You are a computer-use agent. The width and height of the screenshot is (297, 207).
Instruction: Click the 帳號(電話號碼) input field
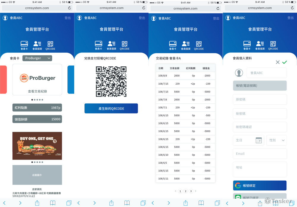[x=260, y=86]
